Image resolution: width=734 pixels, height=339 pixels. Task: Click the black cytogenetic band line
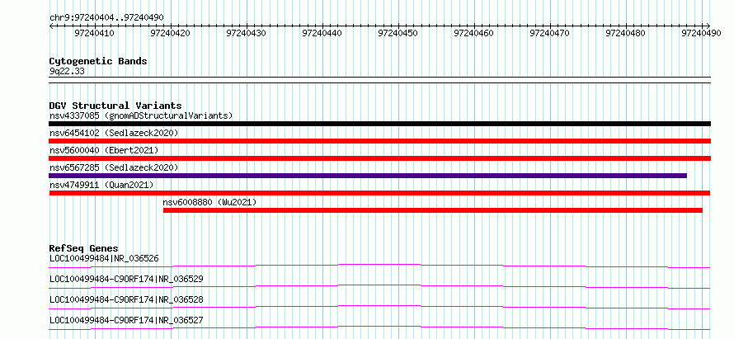(379, 80)
